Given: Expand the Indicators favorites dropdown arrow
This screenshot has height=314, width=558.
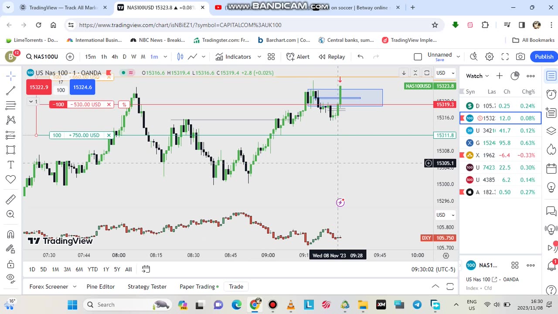Looking at the screenshot, I should pyautogui.click(x=259, y=57).
